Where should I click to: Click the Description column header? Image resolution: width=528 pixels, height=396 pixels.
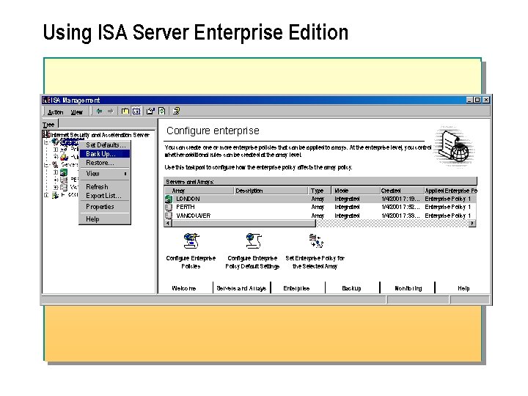[271, 191]
